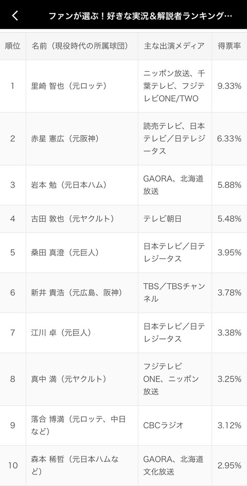Viewport: 247px width, 486px height.
Task: Tap the name 江川 卓（元巨人）
Action: (62, 333)
